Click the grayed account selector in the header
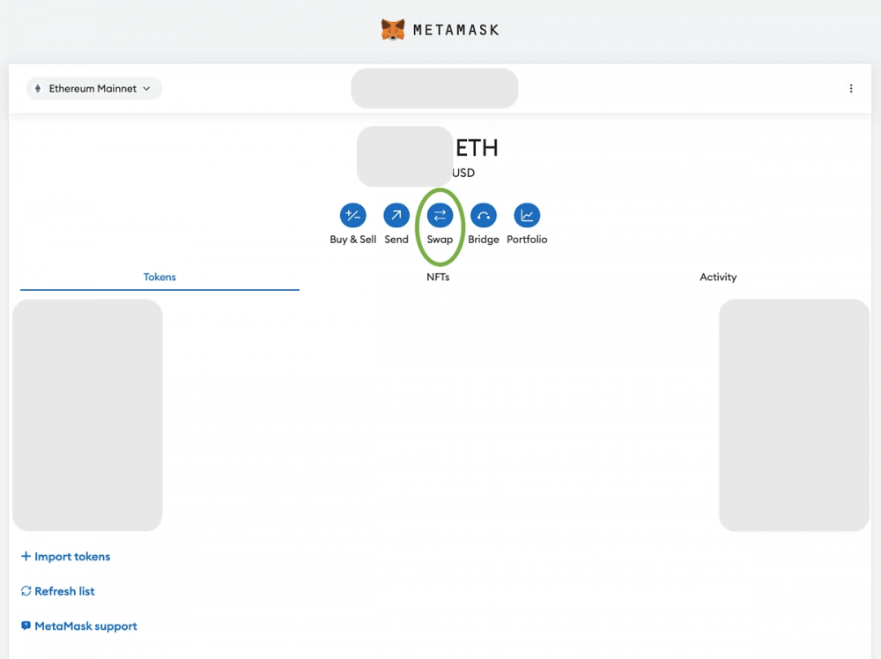 click(x=434, y=88)
